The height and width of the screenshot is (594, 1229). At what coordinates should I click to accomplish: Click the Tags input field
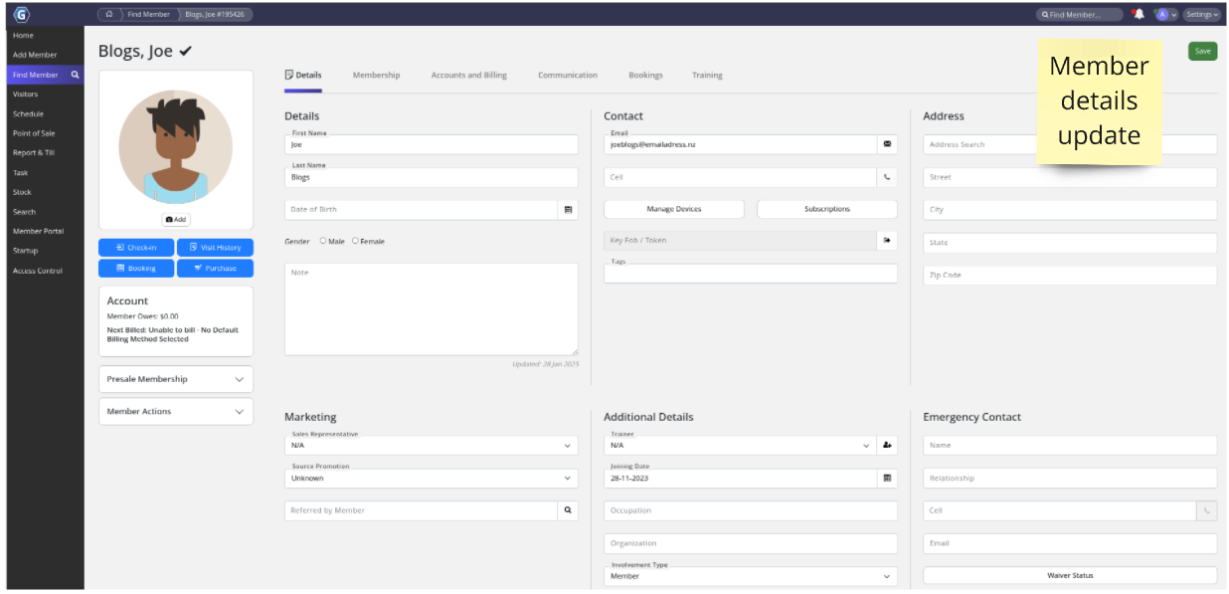coord(751,274)
